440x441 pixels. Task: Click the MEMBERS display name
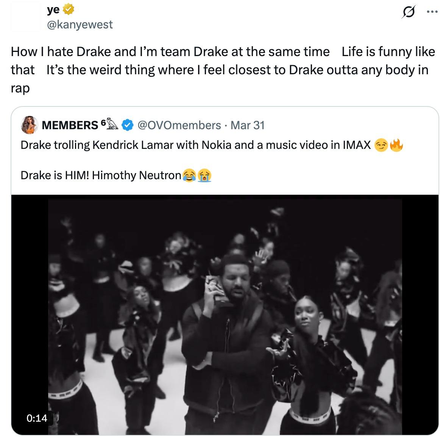[x=70, y=125]
